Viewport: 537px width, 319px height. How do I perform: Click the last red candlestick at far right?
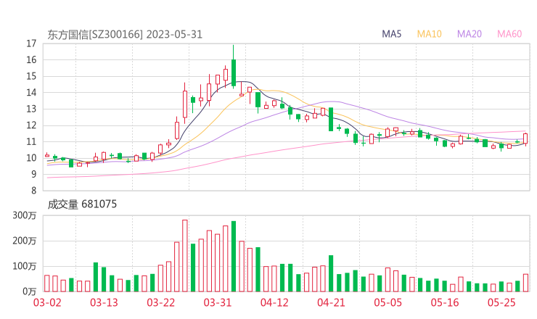(525, 138)
